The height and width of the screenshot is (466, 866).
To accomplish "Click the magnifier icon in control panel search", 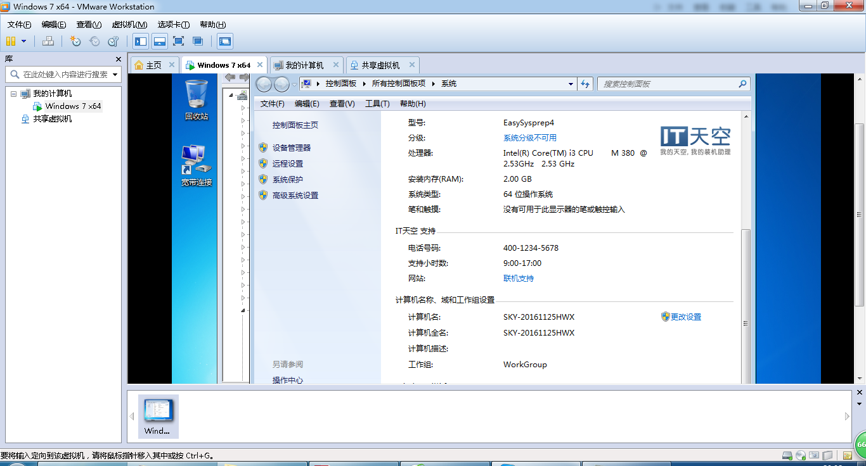I will [x=743, y=84].
